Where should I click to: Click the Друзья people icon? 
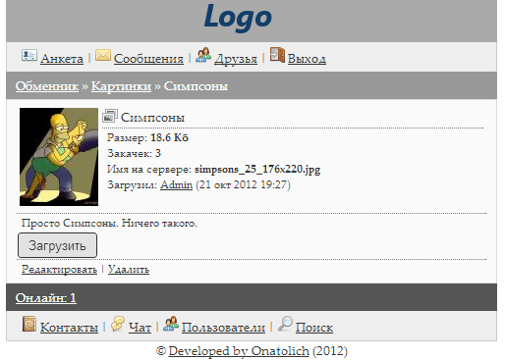click(203, 55)
